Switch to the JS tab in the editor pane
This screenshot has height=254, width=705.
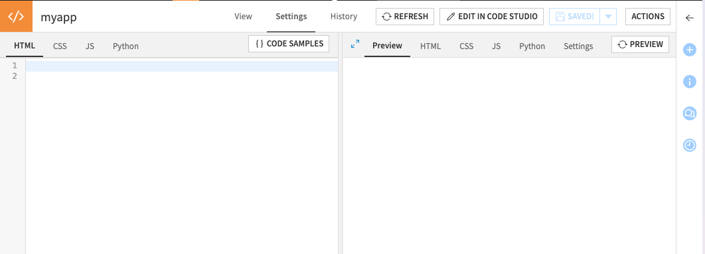click(90, 46)
